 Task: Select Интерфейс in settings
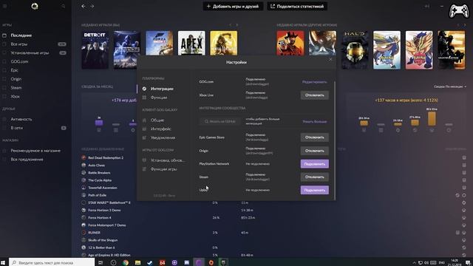pos(161,129)
